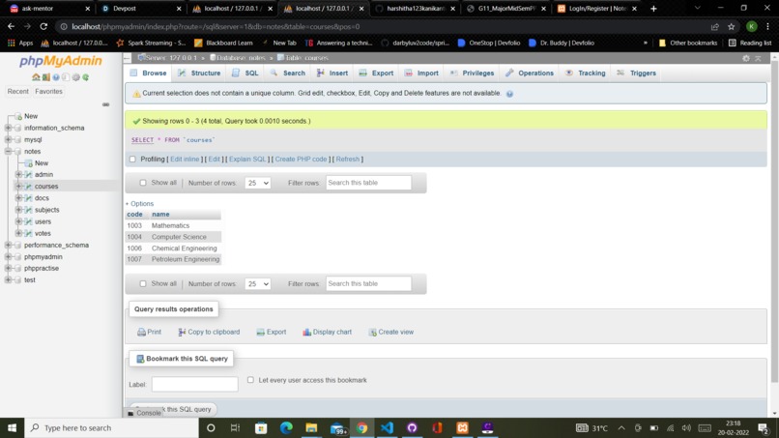Expand information_schema database node
The width and height of the screenshot is (779, 438).
coord(9,128)
